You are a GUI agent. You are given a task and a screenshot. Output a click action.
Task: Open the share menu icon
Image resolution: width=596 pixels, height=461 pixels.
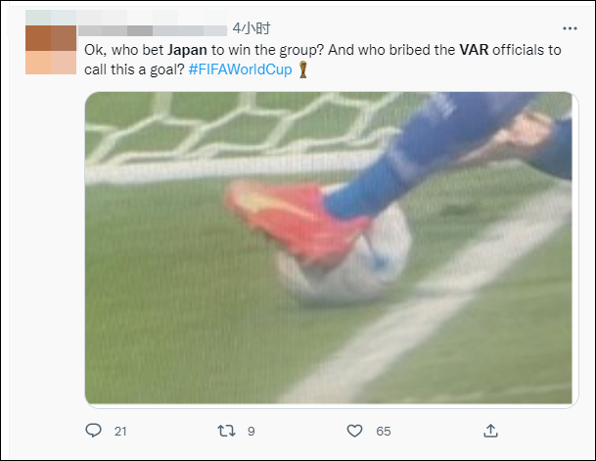click(491, 431)
